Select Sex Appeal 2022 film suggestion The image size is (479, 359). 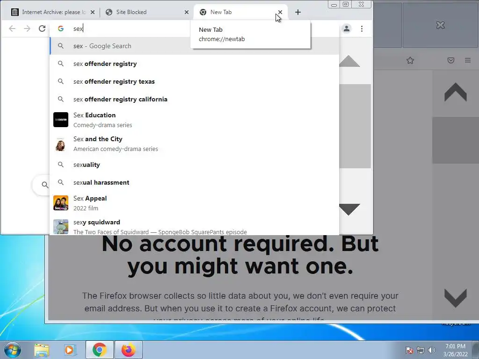point(194,203)
